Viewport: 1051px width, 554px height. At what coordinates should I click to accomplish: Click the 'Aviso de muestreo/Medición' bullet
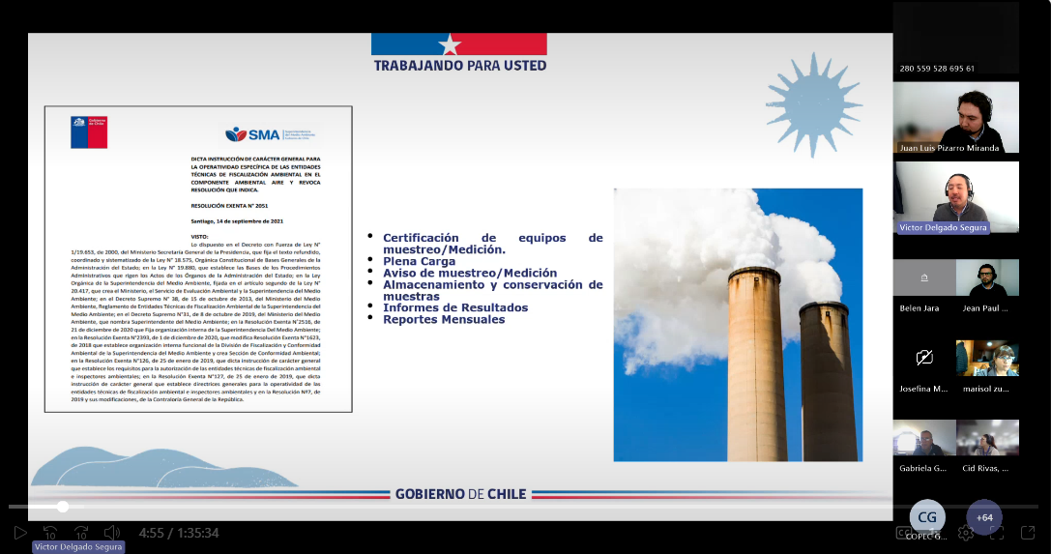coord(470,273)
